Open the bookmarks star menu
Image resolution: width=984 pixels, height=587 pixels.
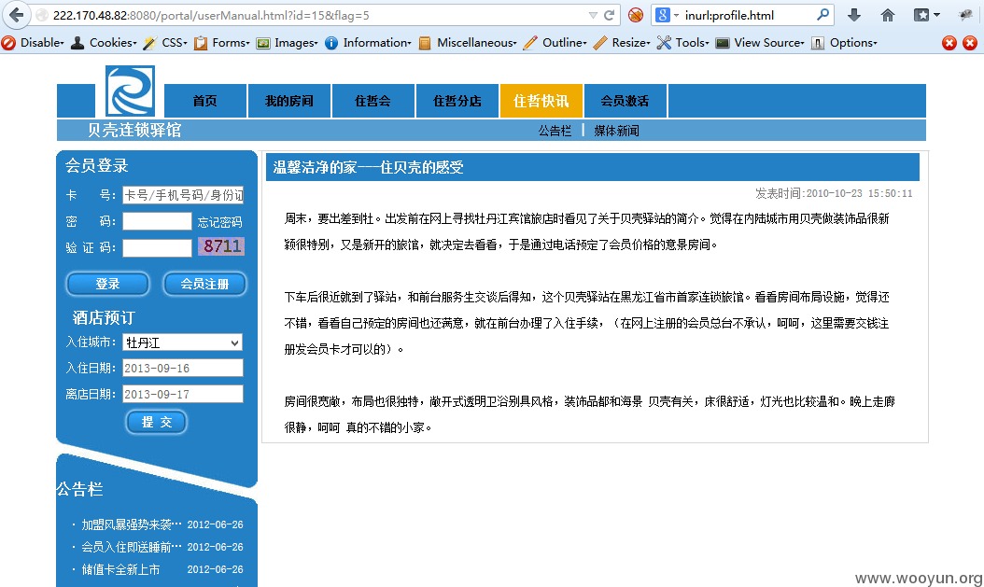pyautogui.click(x=926, y=15)
